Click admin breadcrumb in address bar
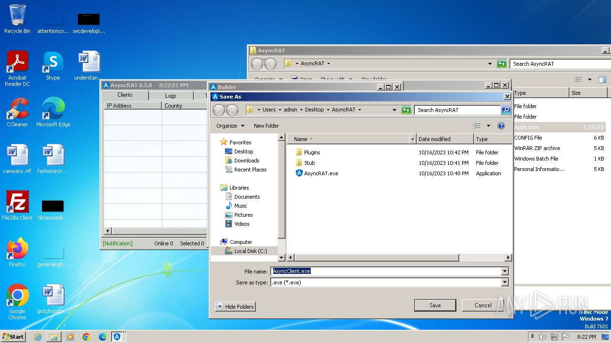The image size is (611, 343). pos(290,110)
